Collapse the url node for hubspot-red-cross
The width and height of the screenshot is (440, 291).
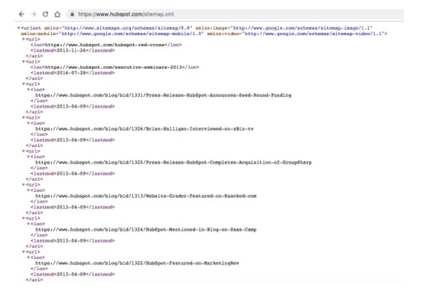[x=24, y=40]
